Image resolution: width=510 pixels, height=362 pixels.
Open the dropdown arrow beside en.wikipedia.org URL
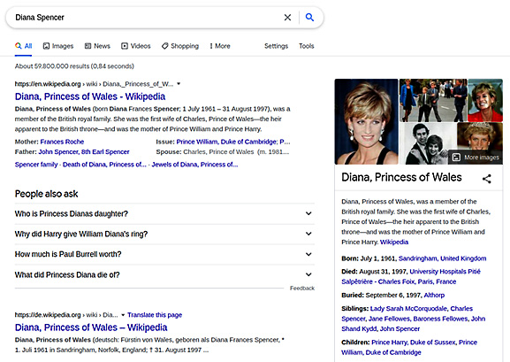179,84
